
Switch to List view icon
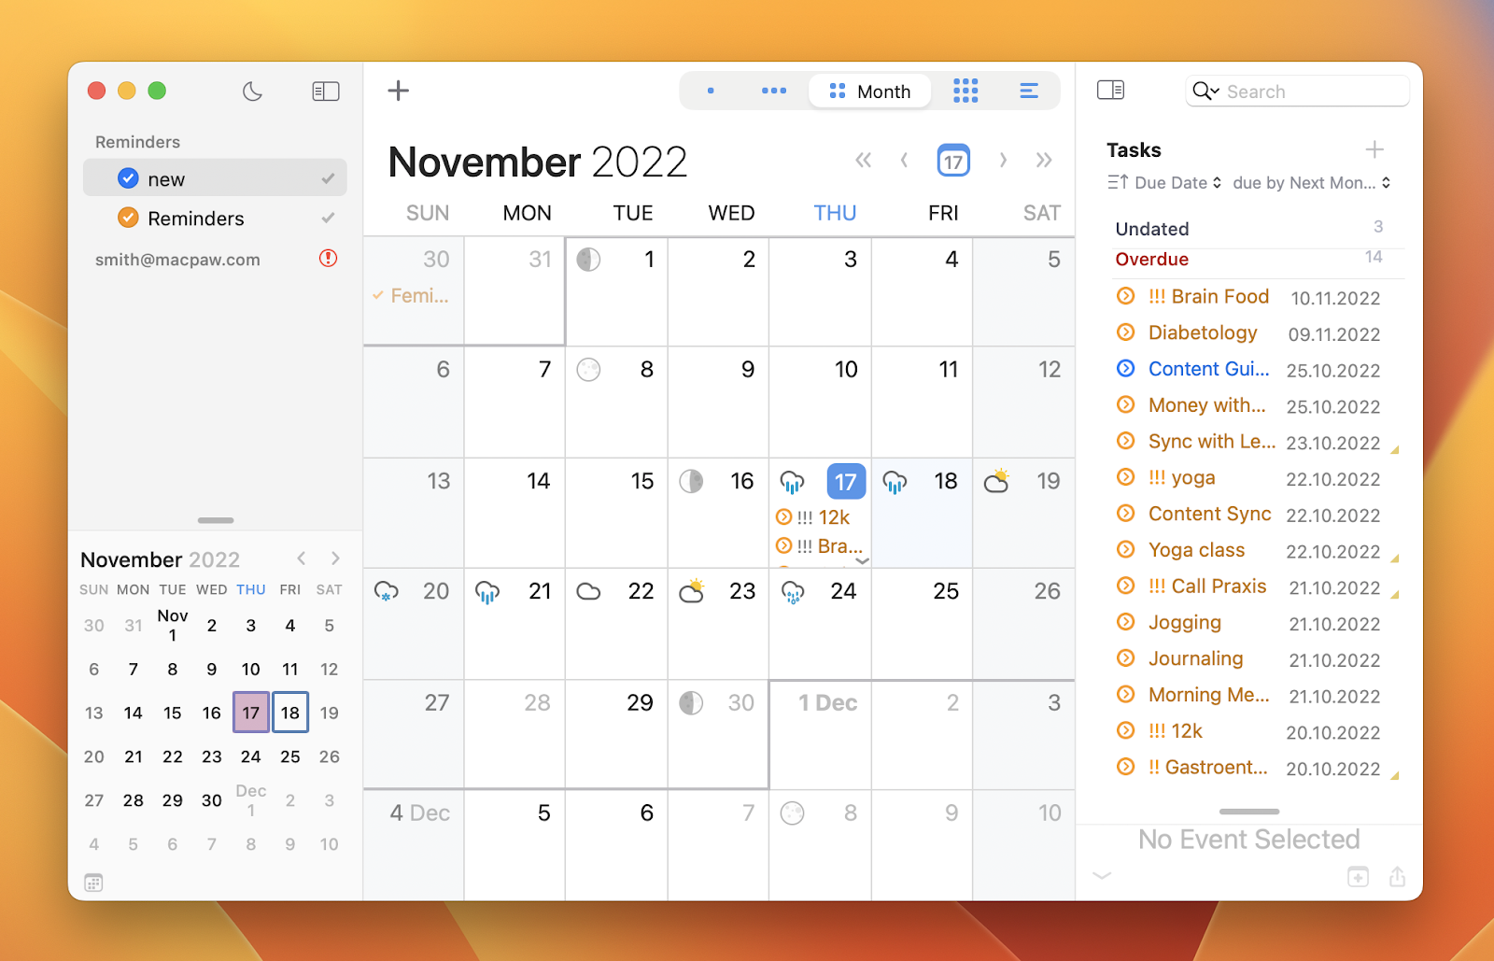1029,92
